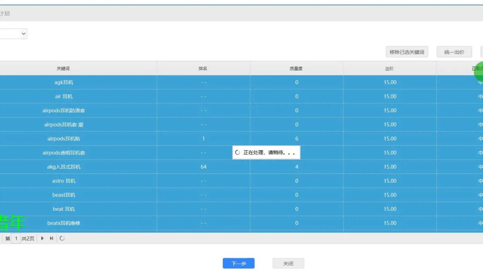Click the "共2页" page count label
Viewport: 483px width, 271px height.
(x=28, y=238)
